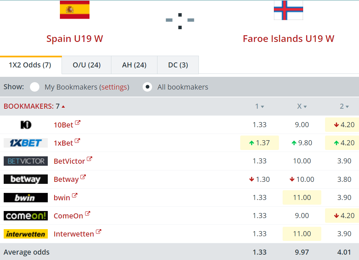The width and height of the screenshot is (359, 260).
Task: Select the bwin logo
Action: [26, 198]
